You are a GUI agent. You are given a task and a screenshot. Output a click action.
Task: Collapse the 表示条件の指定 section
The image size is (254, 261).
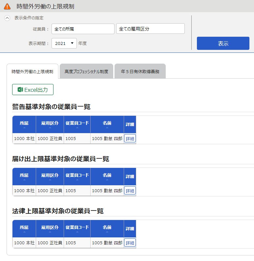[x=7, y=18]
